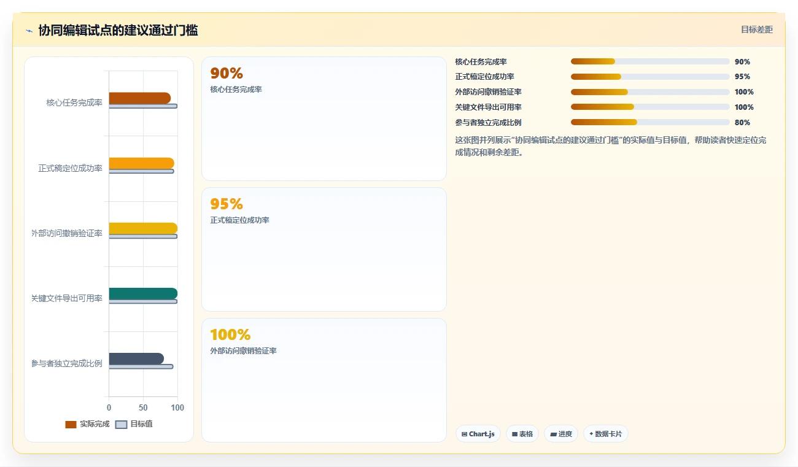Click the 目标差距 label in header

(x=757, y=29)
